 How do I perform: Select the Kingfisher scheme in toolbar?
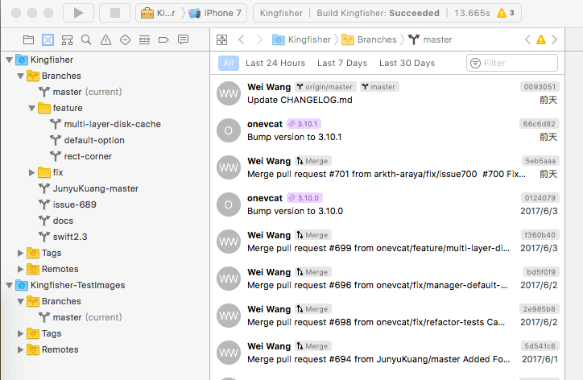[x=159, y=13]
